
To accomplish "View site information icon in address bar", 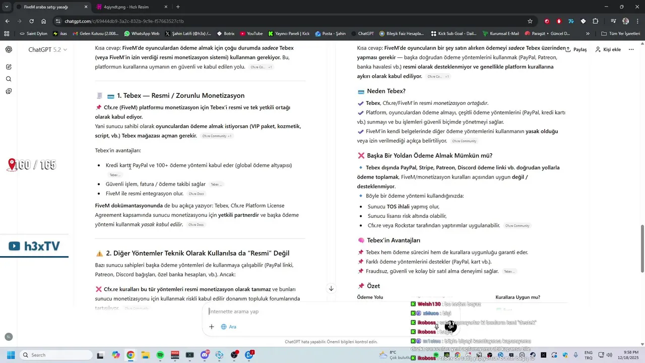I will 59,21.
